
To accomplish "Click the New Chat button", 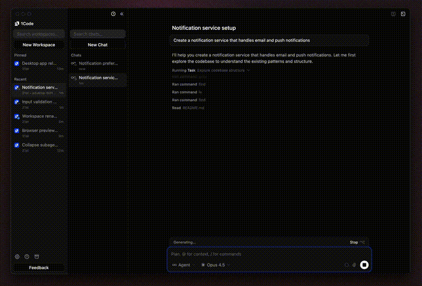I will [98, 45].
